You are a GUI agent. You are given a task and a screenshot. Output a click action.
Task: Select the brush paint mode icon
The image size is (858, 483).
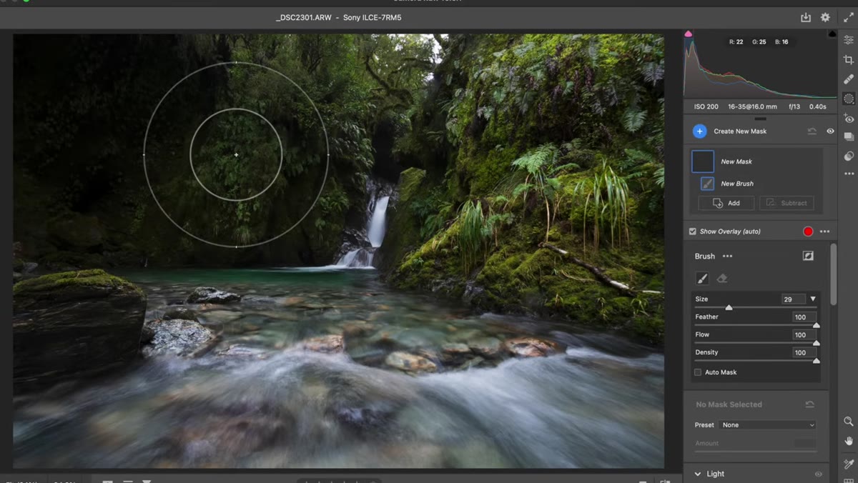click(702, 279)
